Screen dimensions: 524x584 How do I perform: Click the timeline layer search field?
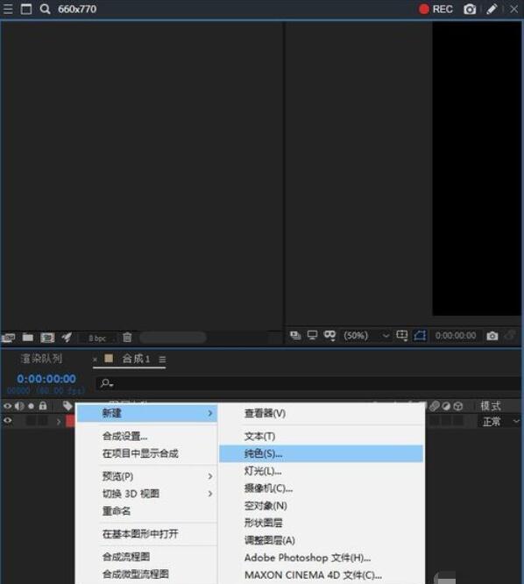tap(308, 383)
